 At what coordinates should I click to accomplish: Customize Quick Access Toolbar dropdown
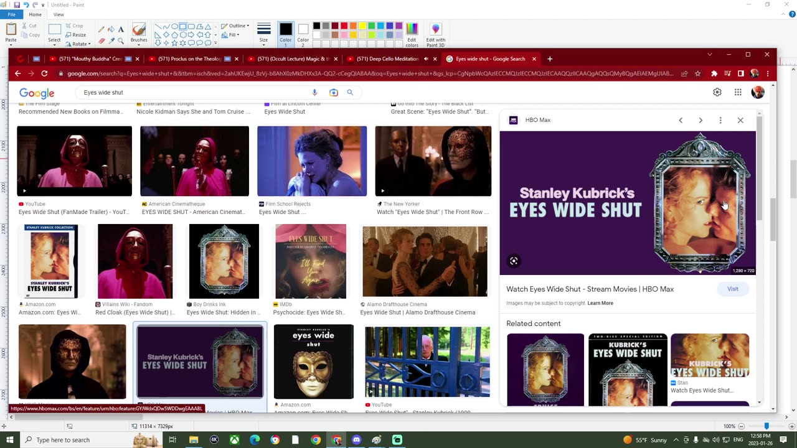click(44, 5)
